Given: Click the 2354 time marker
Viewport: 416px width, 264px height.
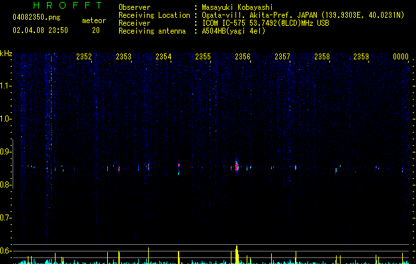Looking at the screenshot, I should point(163,57).
